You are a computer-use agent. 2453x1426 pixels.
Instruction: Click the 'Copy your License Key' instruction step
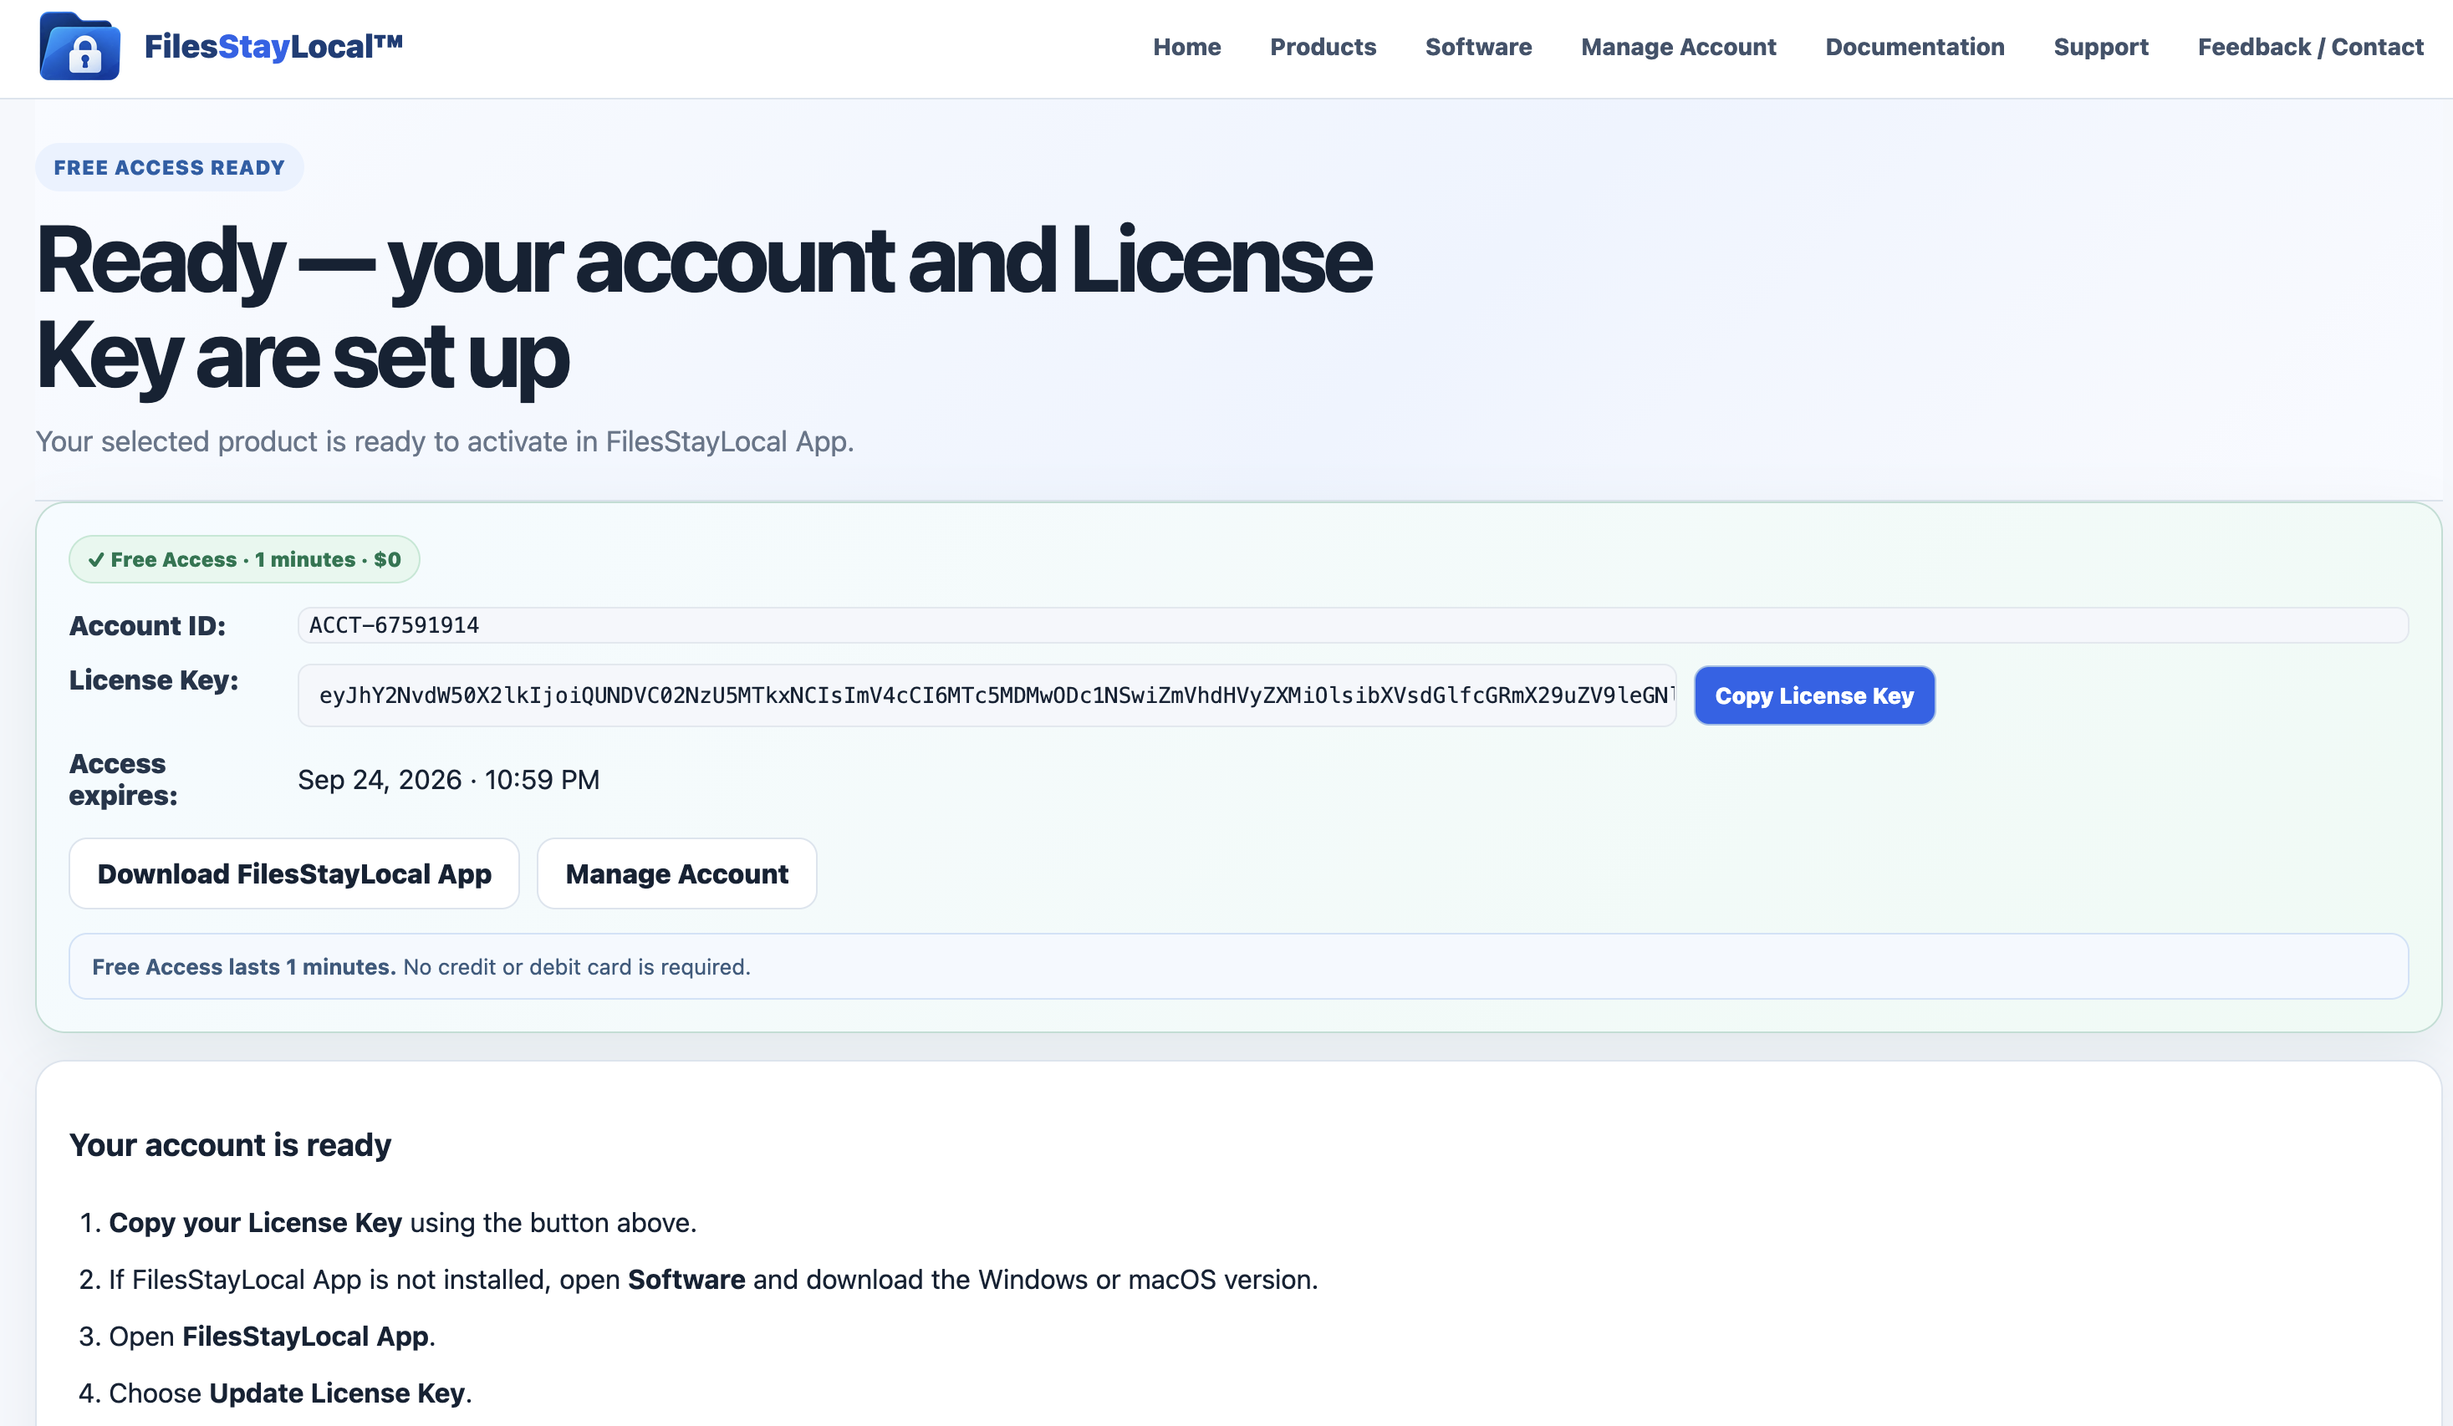pos(403,1223)
